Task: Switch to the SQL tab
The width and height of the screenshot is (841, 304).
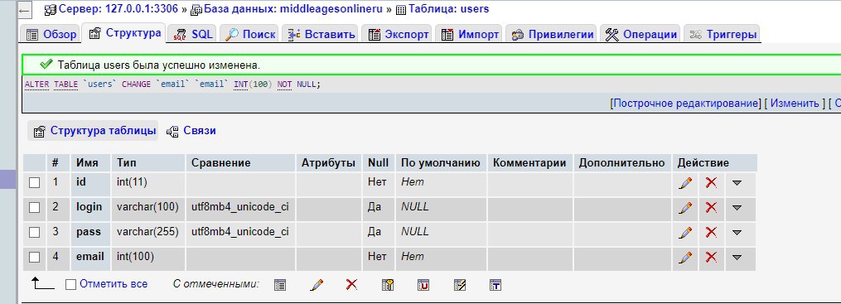Action: click(193, 34)
